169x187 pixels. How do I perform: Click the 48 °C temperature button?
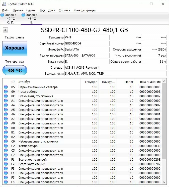pyautogui.click(x=15, y=70)
